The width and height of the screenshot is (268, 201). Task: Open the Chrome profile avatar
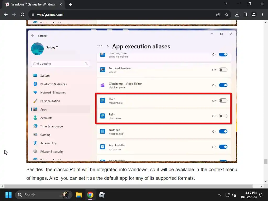coord(254,15)
